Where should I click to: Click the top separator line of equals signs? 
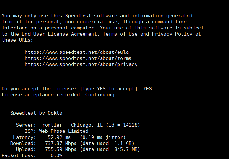tap(114, 4)
